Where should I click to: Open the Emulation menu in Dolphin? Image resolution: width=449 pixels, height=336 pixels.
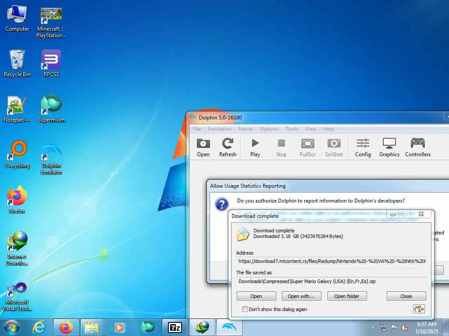point(219,129)
